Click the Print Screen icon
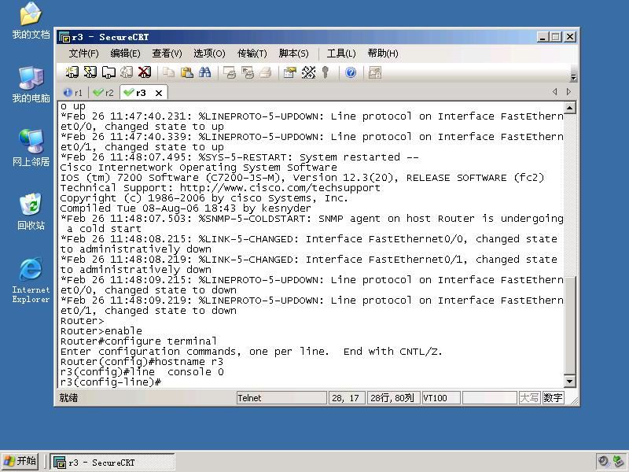 (x=230, y=72)
